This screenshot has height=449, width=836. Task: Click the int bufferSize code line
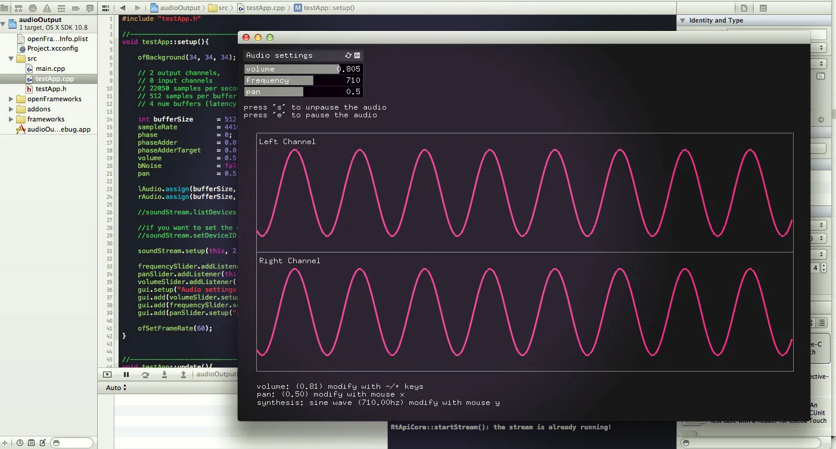coord(187,120)
